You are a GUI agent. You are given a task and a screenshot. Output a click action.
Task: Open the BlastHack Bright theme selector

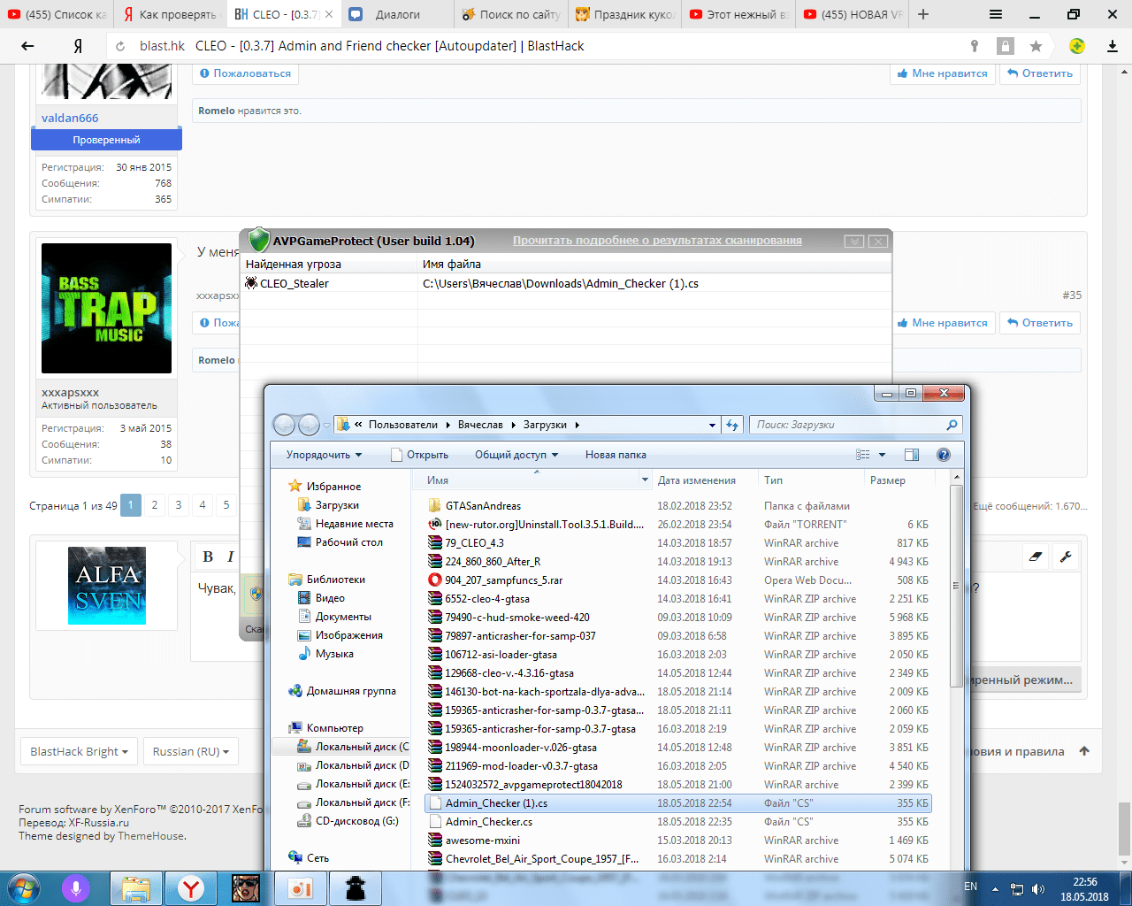point(79,751)
